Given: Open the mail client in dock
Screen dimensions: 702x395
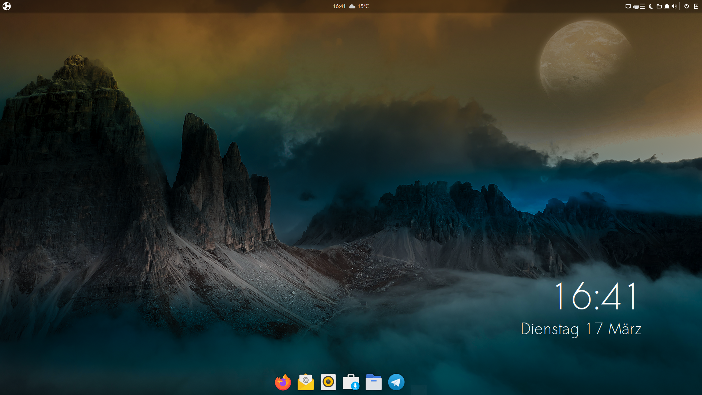Looking at the screenshot, I should pos(305,383).
